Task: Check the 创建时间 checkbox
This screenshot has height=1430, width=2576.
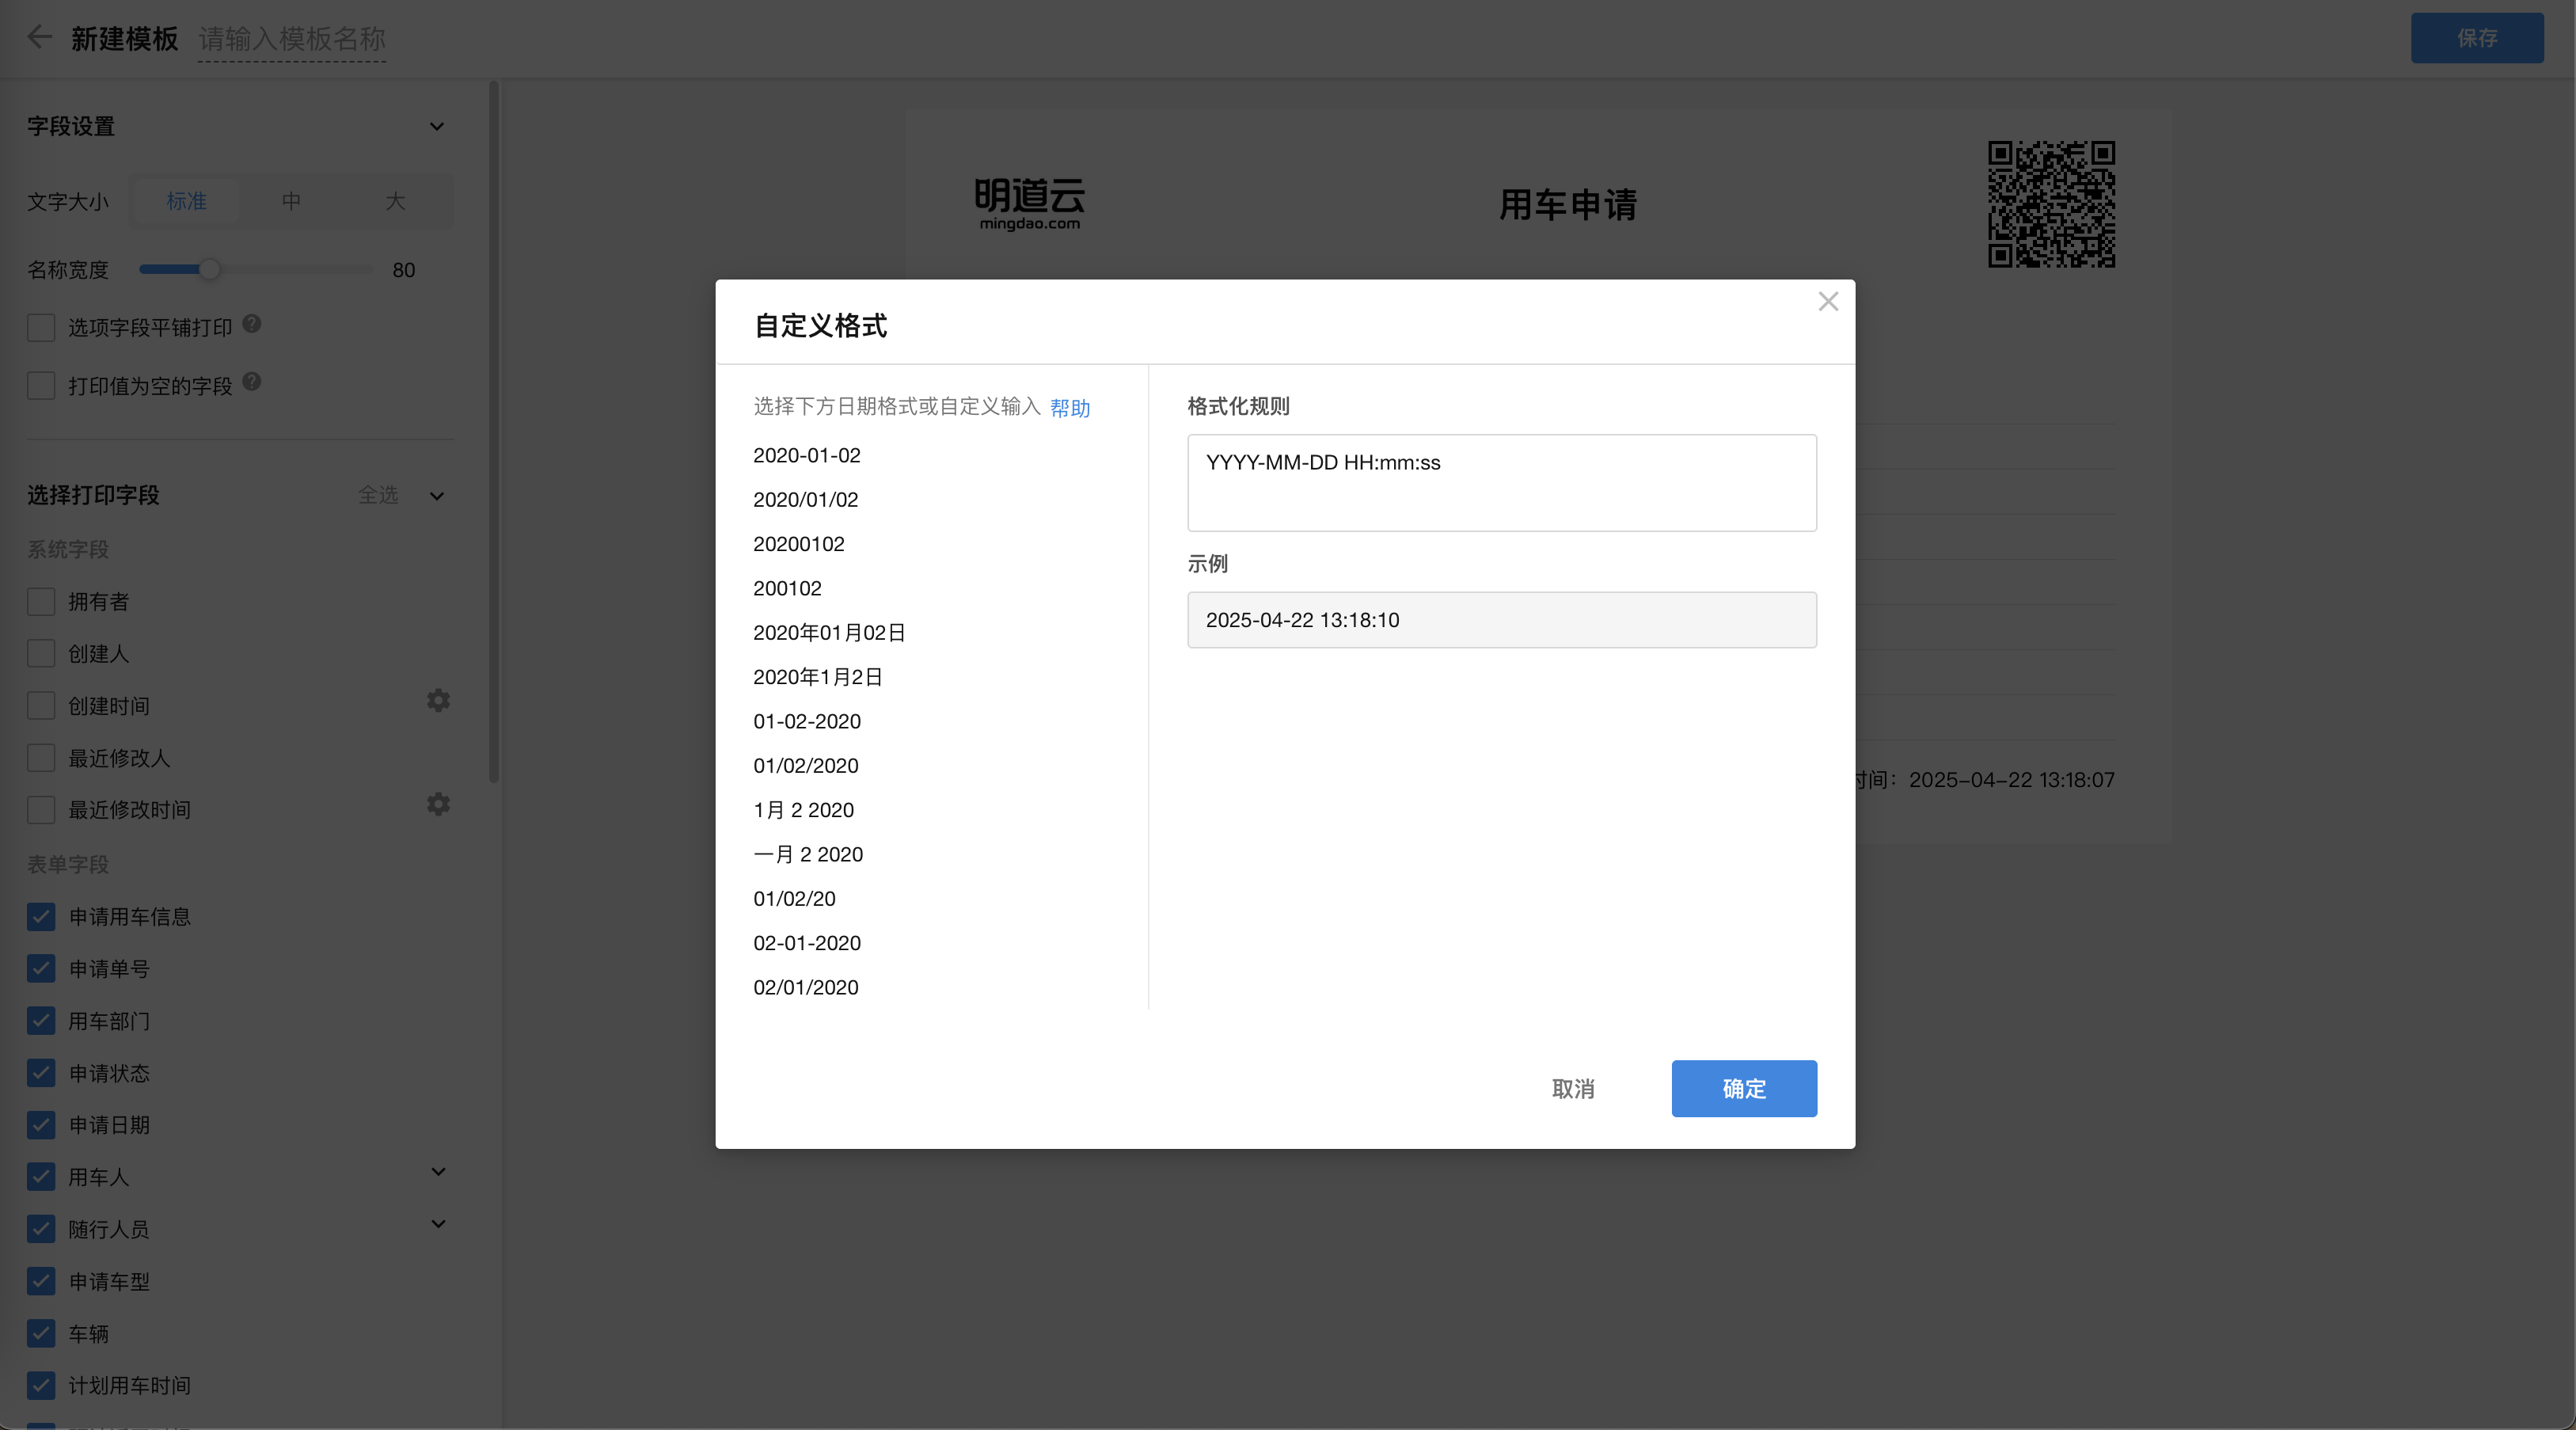Action: click(41, 706)
